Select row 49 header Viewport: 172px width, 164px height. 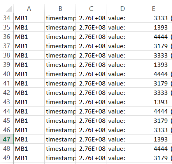[x=7, y=158]
